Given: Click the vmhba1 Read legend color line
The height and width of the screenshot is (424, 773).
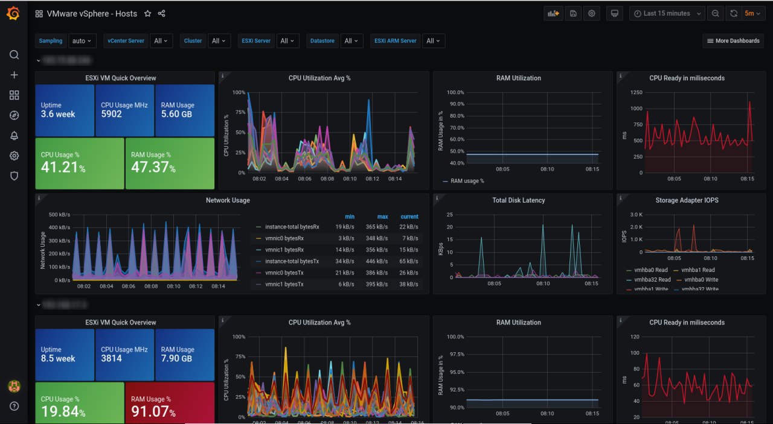Looking at the screenshot, I should [676, 270].
